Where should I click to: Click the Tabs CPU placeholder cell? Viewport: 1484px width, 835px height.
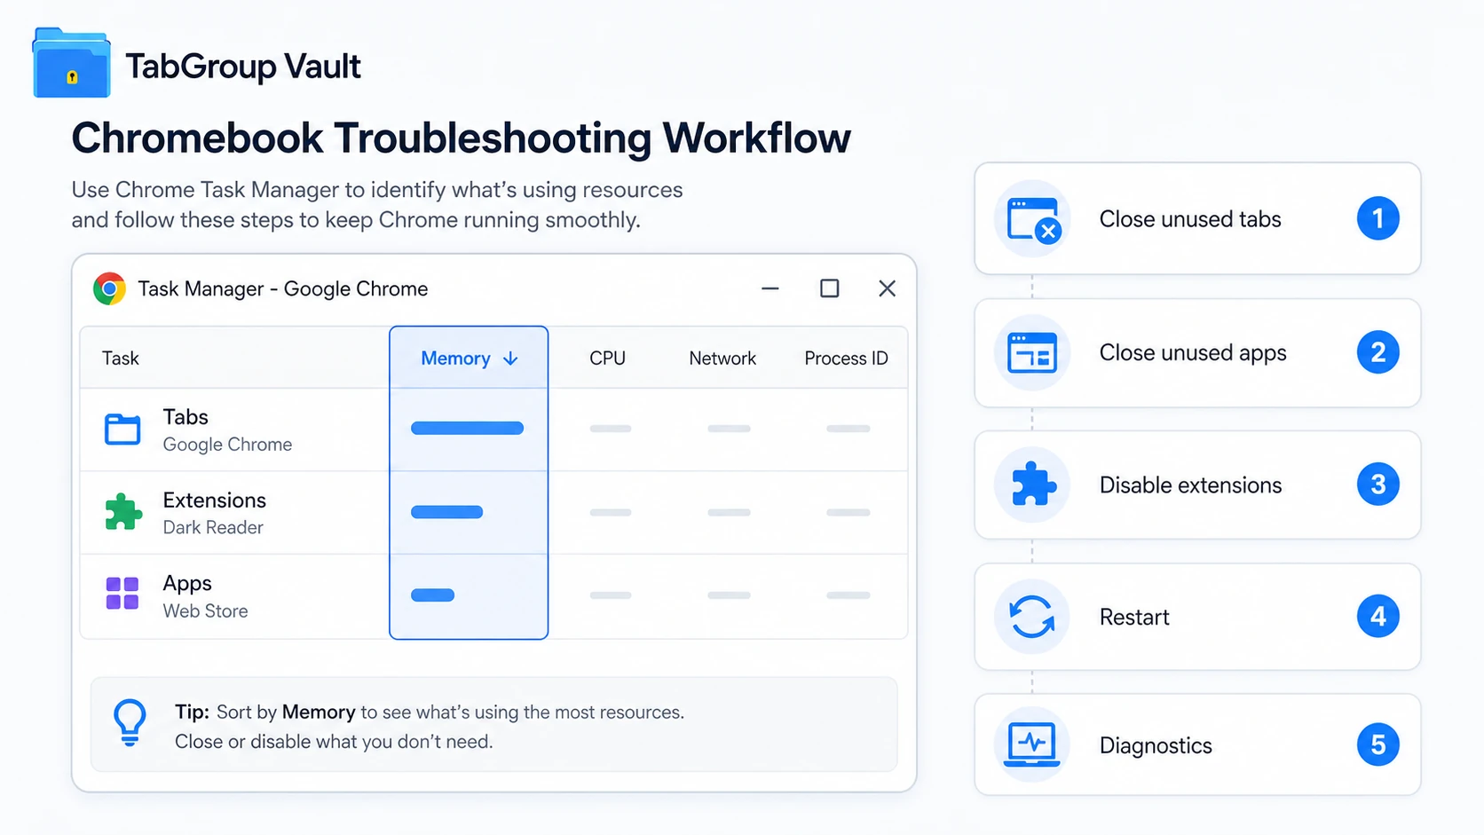pyautogui.click(x=611, y=429)
